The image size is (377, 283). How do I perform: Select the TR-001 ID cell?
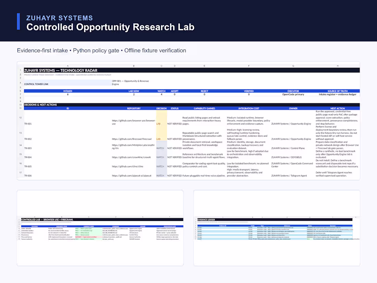click(x=28, y=124)
